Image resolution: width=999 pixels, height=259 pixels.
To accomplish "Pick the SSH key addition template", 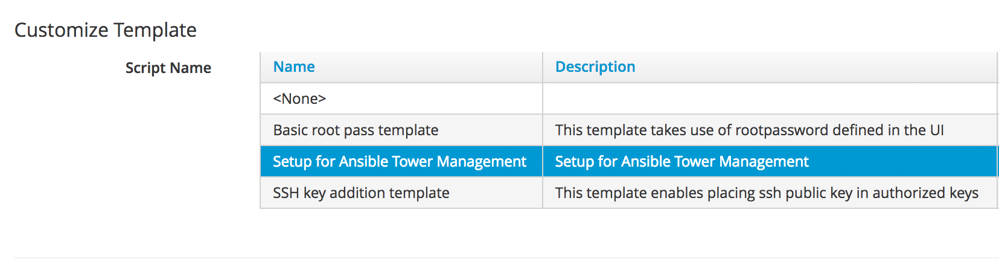I will pyautogui.click(x=361, y=193).
